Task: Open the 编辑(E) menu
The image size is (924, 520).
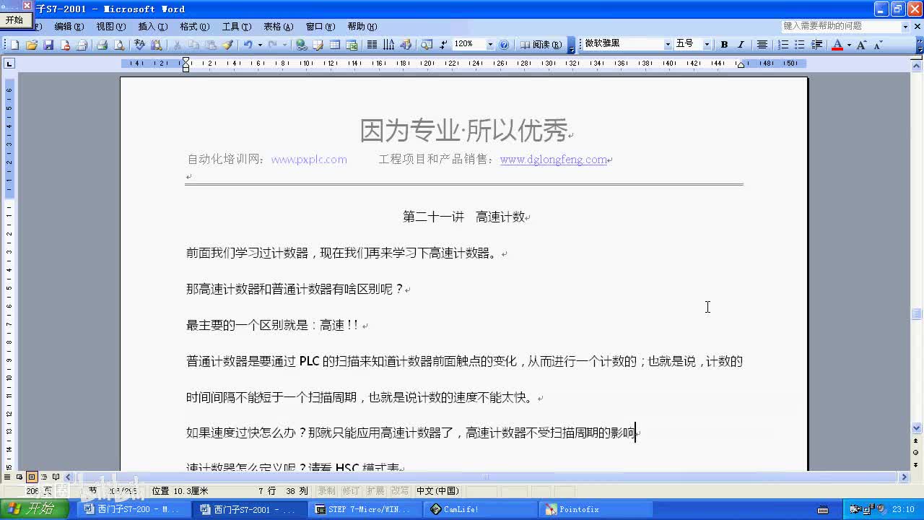Action: (69, 27)
